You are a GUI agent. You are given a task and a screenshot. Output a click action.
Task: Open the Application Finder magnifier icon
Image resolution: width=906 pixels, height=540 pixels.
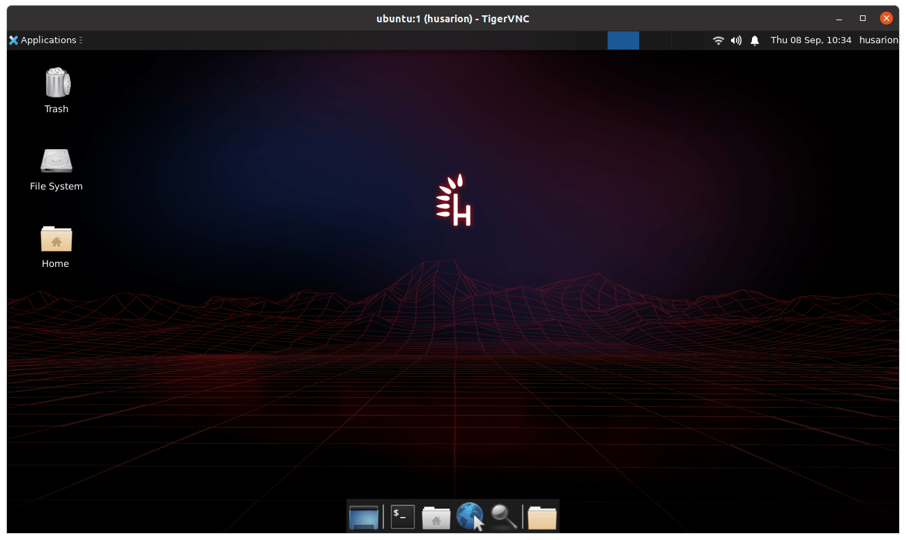tap(503, 517)
